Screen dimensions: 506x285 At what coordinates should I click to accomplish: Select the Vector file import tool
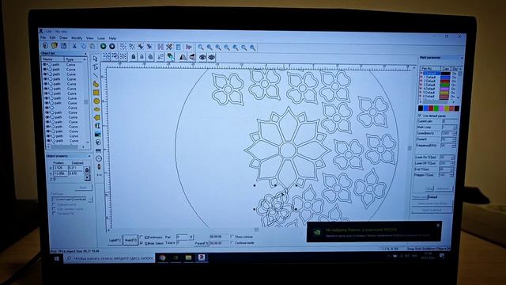[x=98, y=142]
